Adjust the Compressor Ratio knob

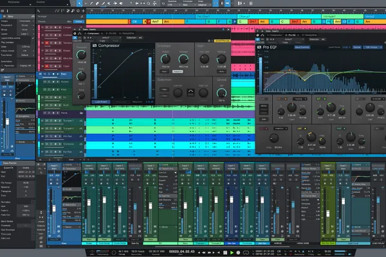[81, 76]
